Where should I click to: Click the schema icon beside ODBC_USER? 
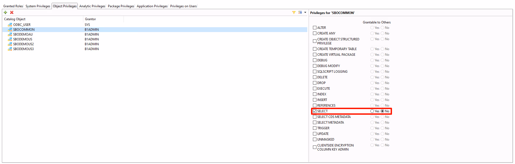(x=10, y=25)
